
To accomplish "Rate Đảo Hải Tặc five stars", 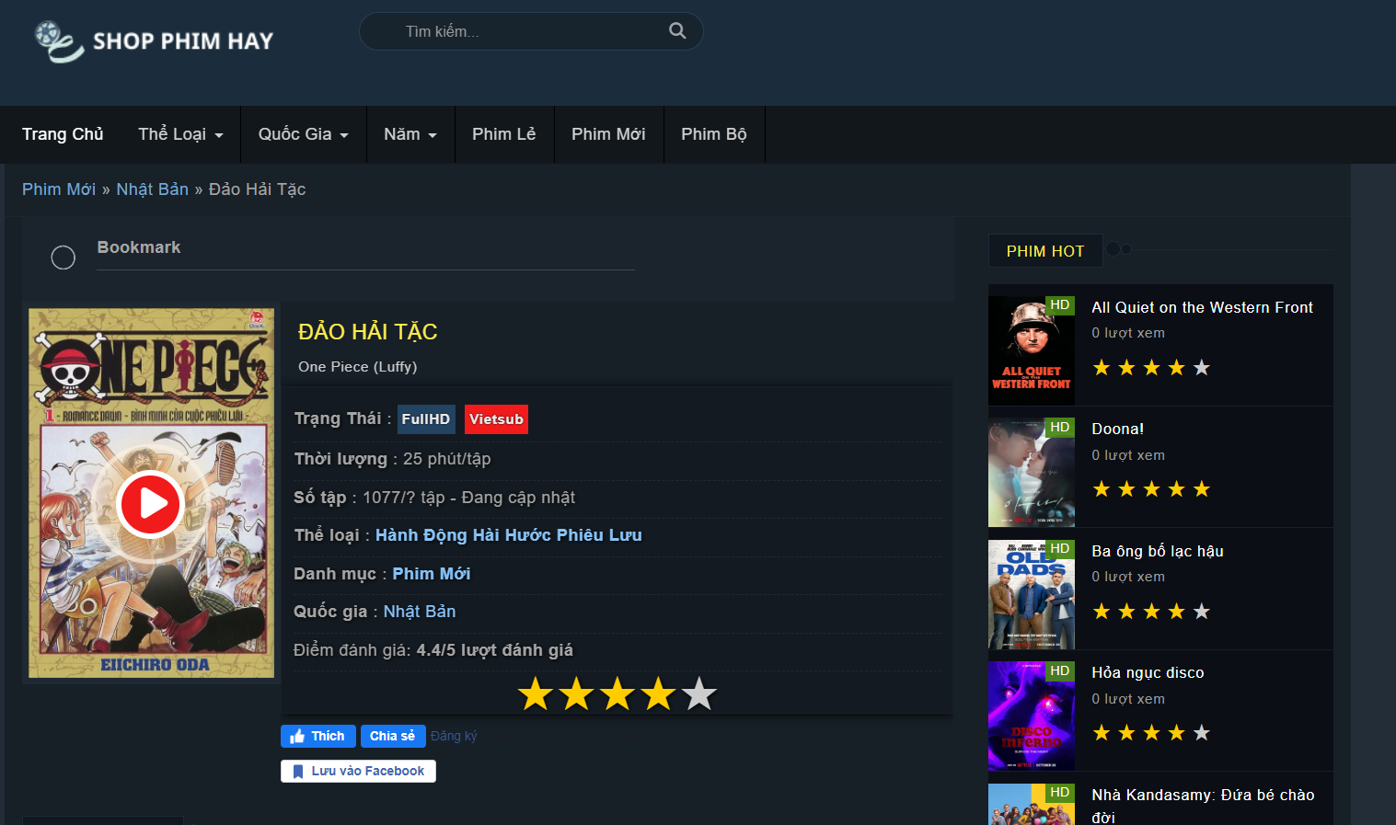I will [x=699, y=694].
